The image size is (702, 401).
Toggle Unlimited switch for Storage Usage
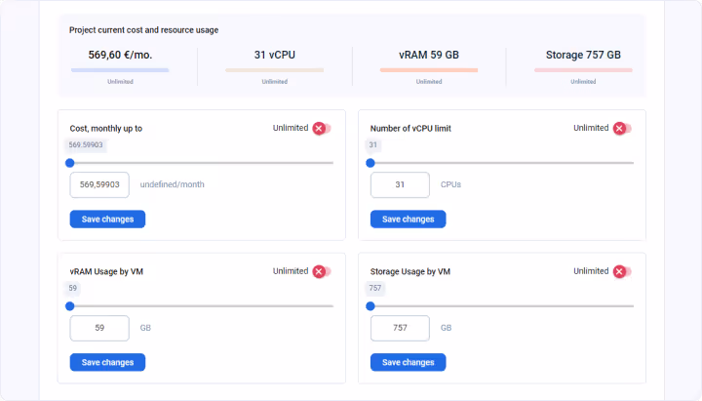coord(622,271)
